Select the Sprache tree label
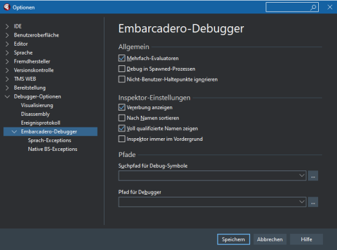The width and height of the screenshot is (337, 250). (x=23, y=53)
